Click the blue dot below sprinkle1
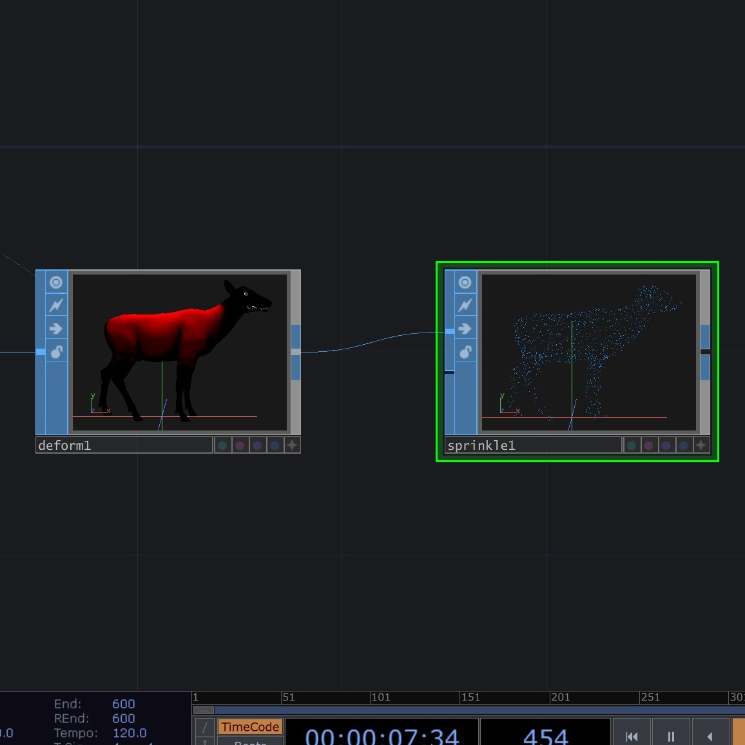Screen dimensions: 745x745 pyautogui.click(x=684, y=445)
